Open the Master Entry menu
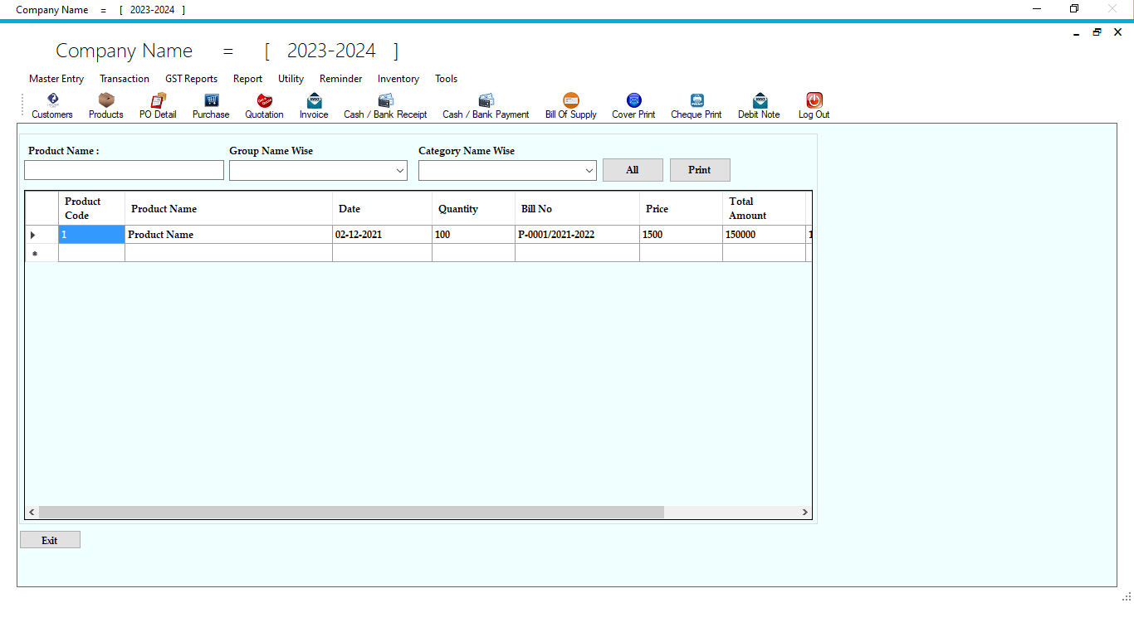 (56, 79)
